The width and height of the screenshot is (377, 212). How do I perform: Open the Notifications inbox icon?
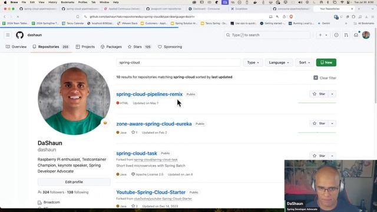coord(356,35)
